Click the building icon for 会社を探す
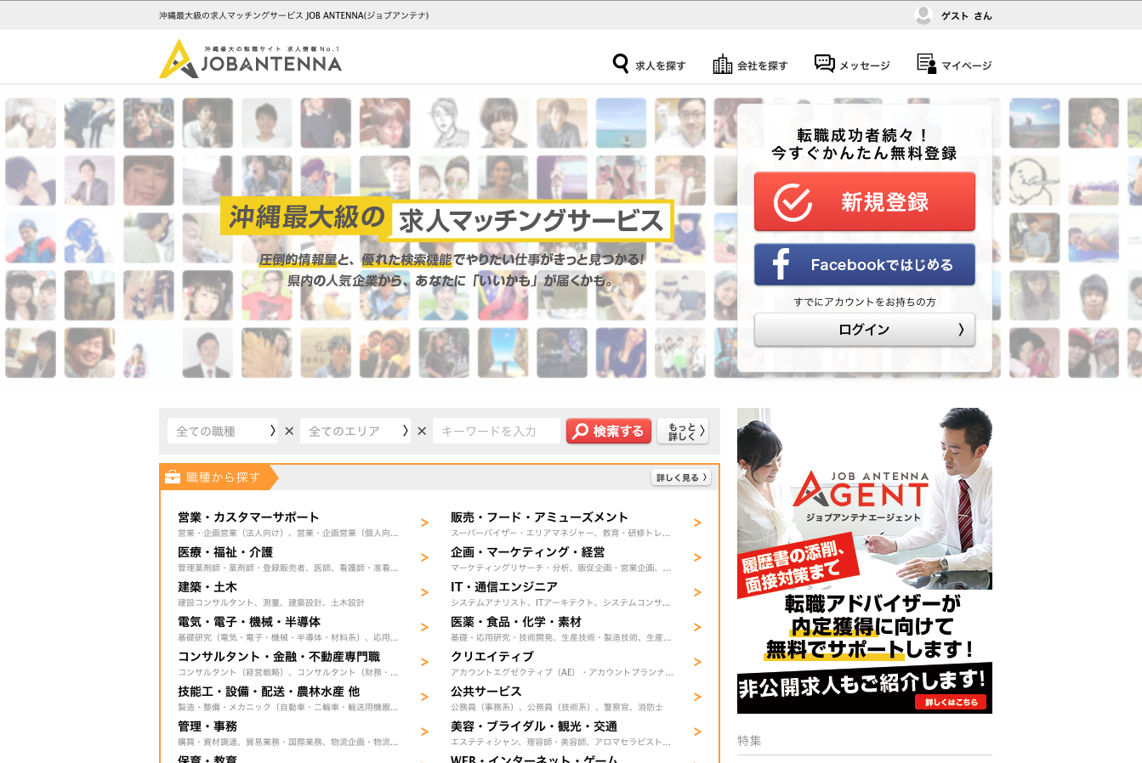Image resolution: width=1142 pixels, height=763 pixels. coord(722,64)
